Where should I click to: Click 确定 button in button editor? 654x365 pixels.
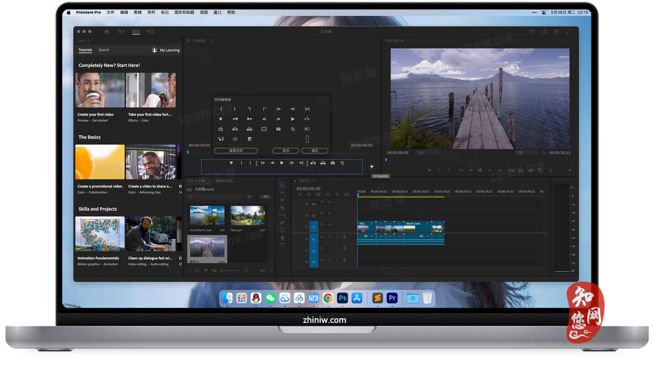(315, 151)
